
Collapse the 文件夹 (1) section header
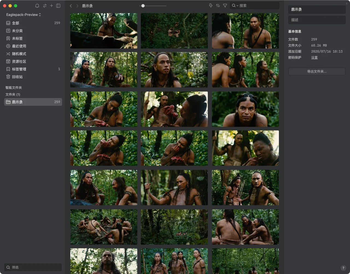13,95
